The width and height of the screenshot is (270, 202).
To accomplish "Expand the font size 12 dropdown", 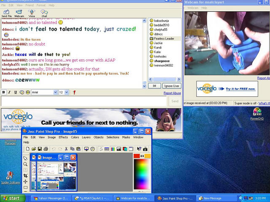I will (x=67, y=92).
